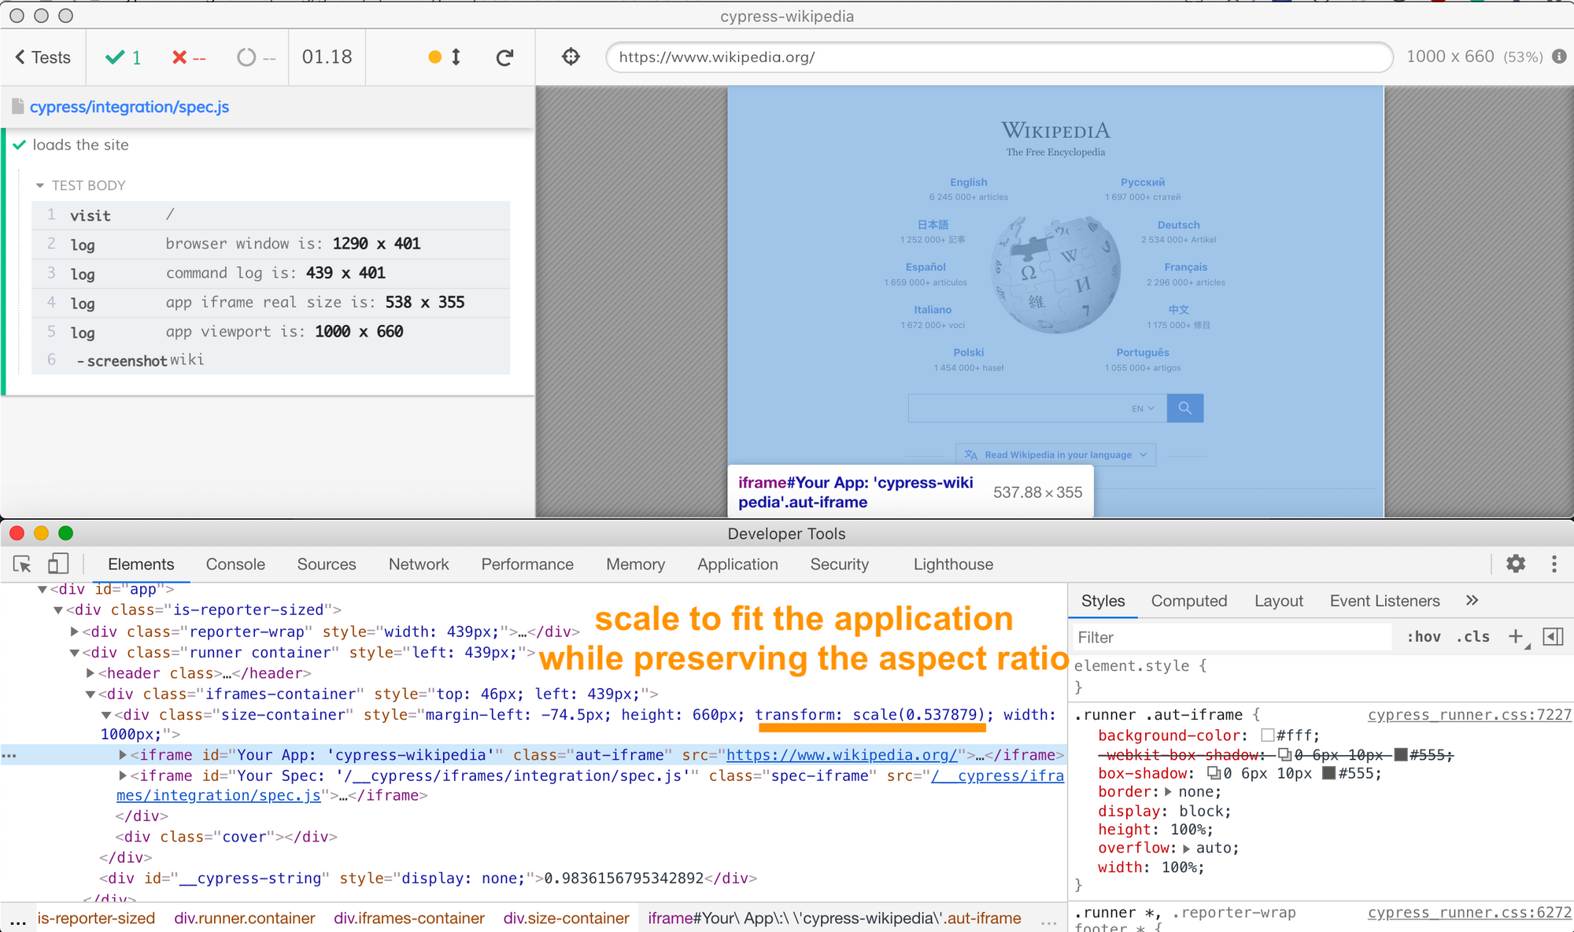Screen dimensions: 1574x932
Task: Switch to the Console tab
Action: coord(235,564)
